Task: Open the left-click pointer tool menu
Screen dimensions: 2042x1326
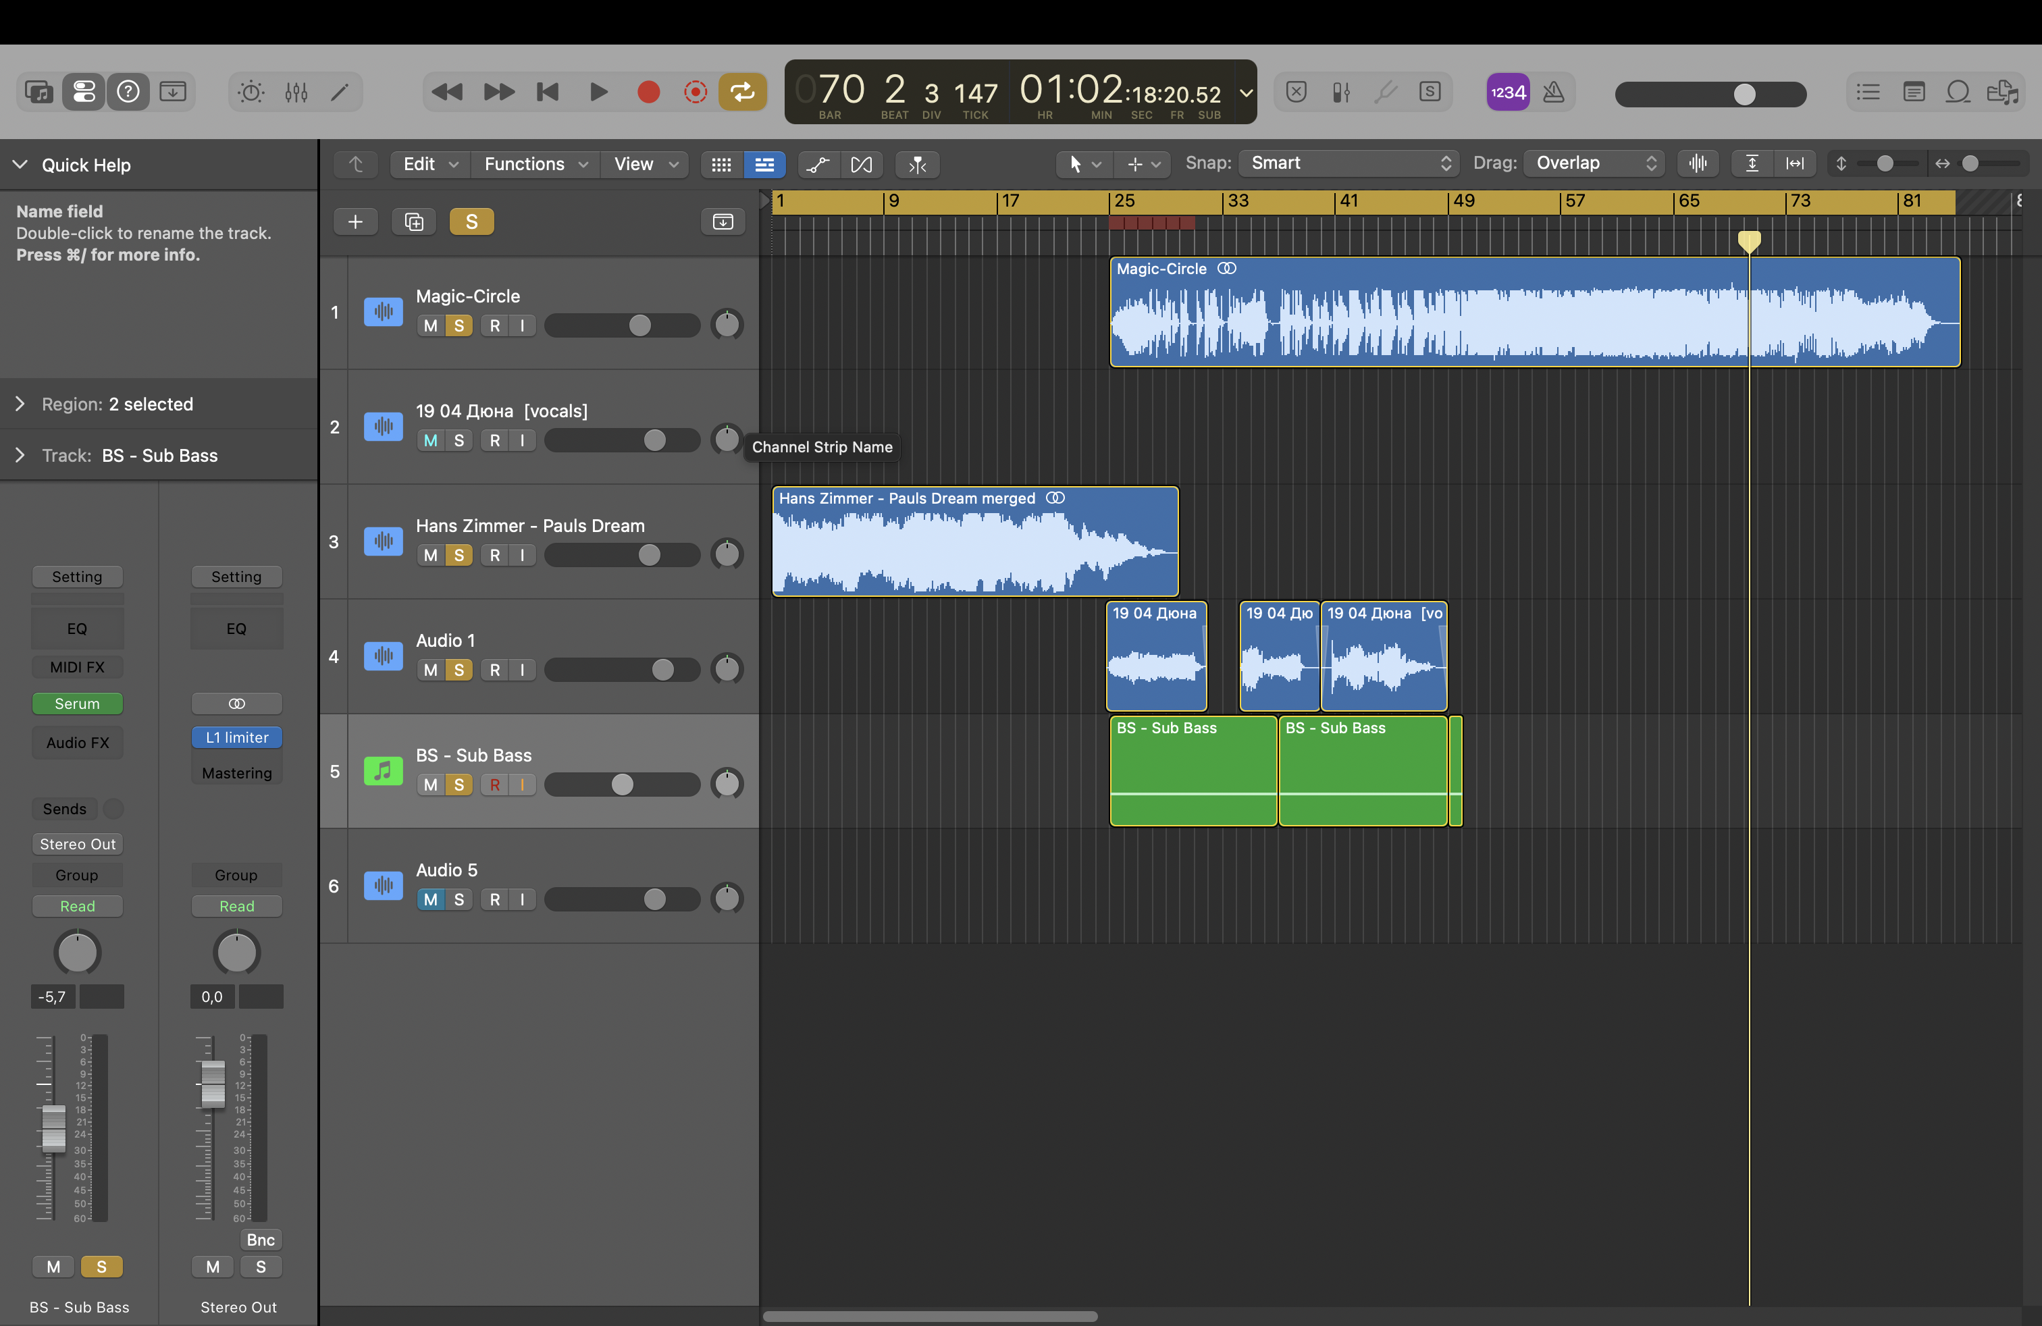Action: pyautogui.click(x=1084, y=164)
